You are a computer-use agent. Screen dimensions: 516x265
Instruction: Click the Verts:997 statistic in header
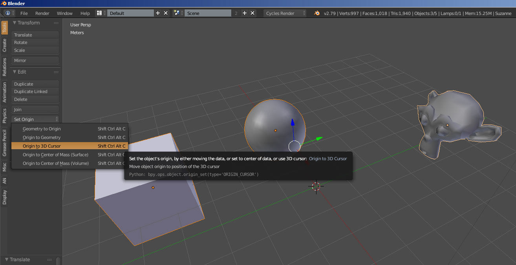[349, 13]
